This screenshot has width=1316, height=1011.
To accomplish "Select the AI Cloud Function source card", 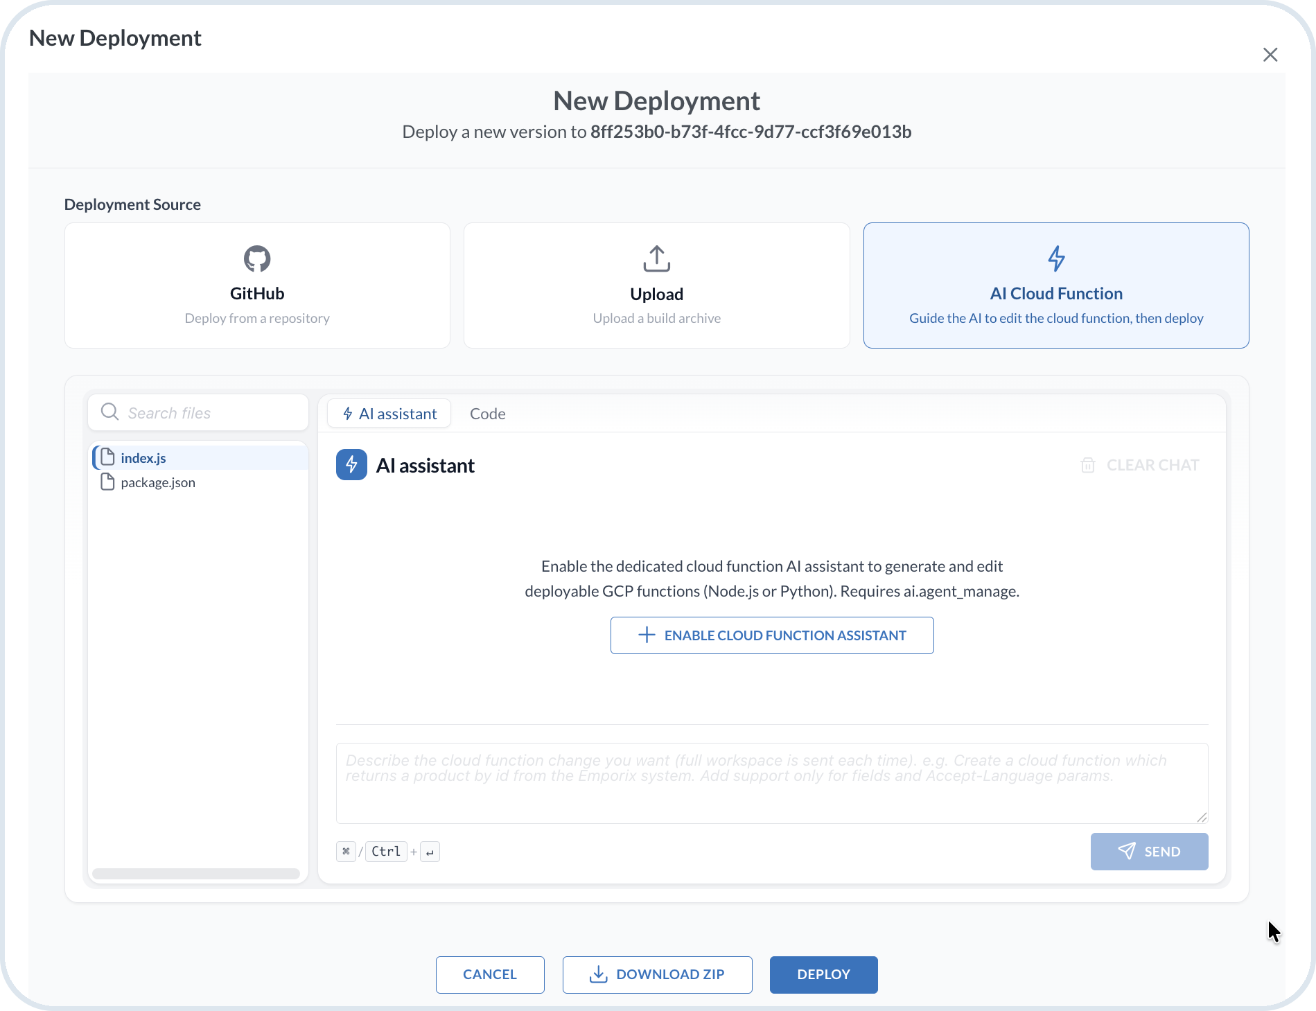I will tap(1056, 285).
